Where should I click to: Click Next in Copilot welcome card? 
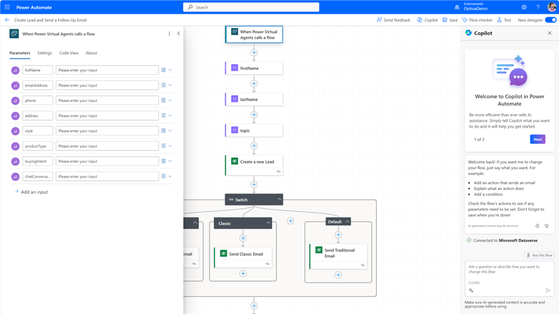pyautogui.click(x=537, y=139)
